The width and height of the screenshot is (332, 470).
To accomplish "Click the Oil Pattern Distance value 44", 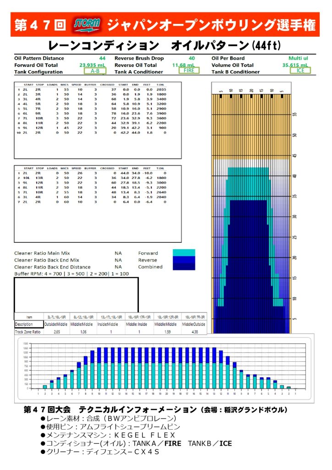I will [102, 58].
